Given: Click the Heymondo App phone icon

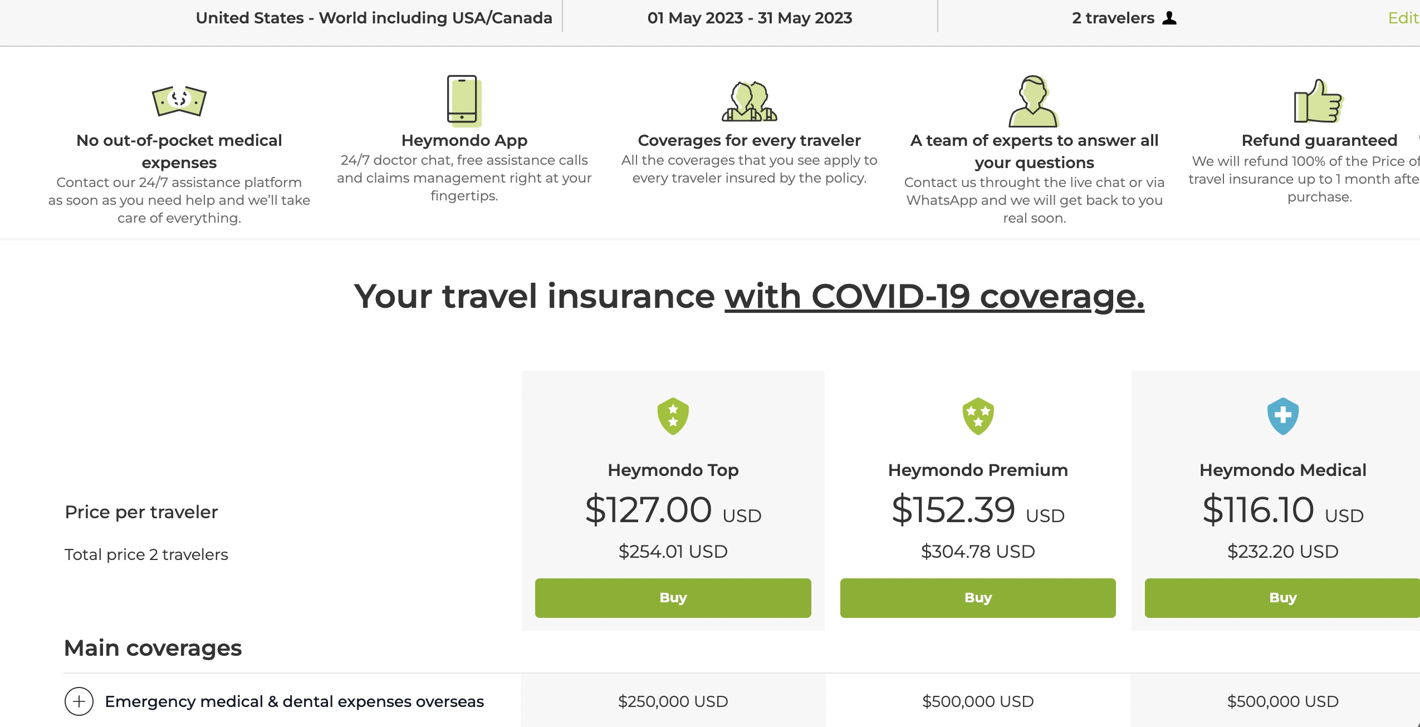Looking at the screenshot, I should (x=464, y=101).
